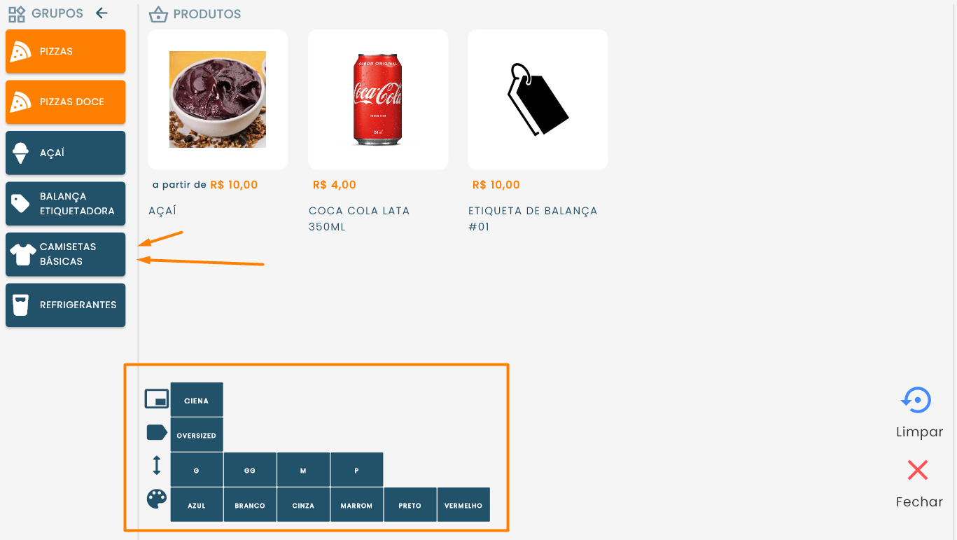
Task: Select the Camisetas Básicas group
Action: [66, 254]
